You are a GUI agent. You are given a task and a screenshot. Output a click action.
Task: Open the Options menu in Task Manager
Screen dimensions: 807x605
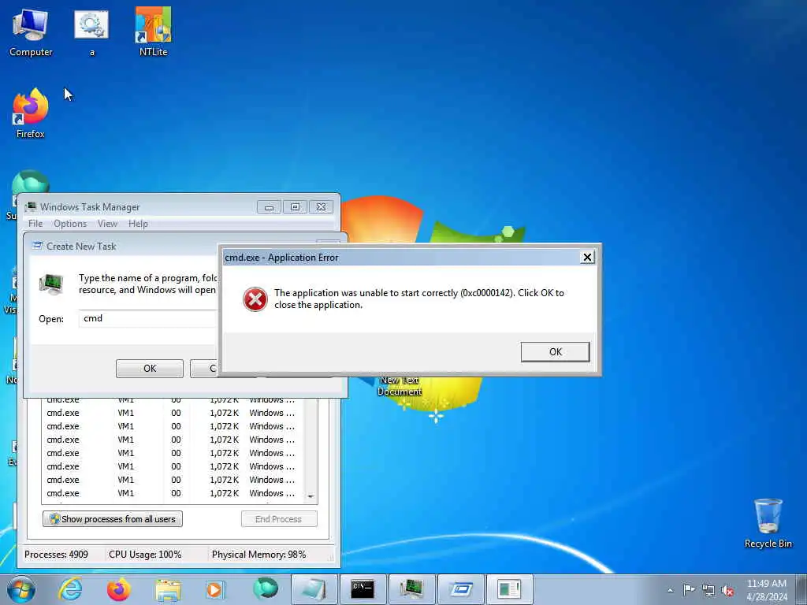(70, 224)
